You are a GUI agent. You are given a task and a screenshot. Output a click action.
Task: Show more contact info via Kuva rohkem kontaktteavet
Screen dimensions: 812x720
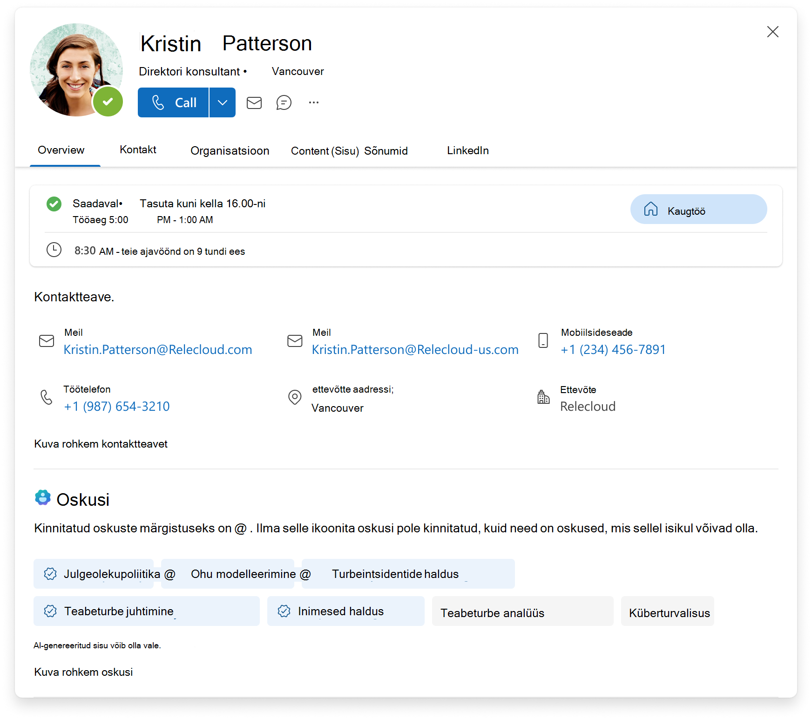(x=101, y=444)
